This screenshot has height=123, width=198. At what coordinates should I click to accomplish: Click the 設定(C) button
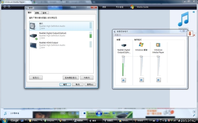click(36, 78)
